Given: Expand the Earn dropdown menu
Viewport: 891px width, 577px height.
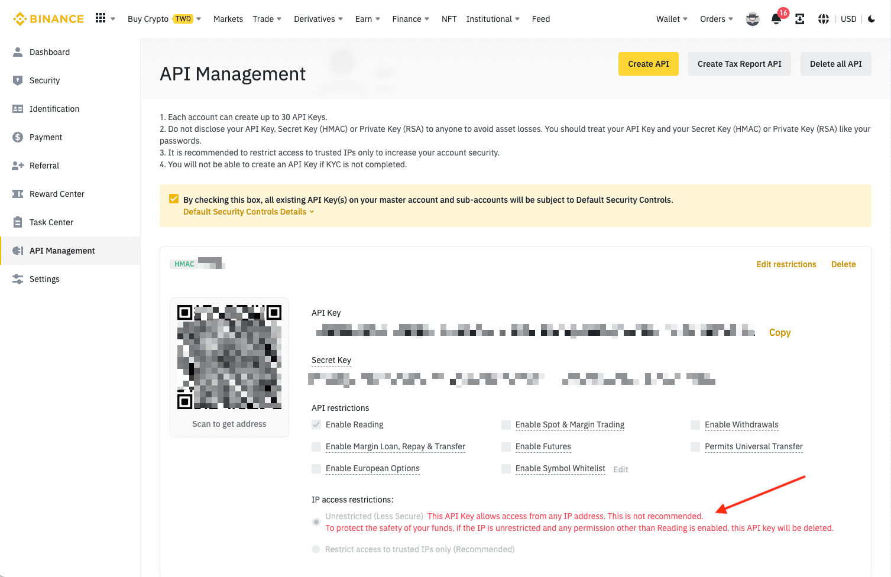Looking at the screenshot, I should [x=368, y=19].
